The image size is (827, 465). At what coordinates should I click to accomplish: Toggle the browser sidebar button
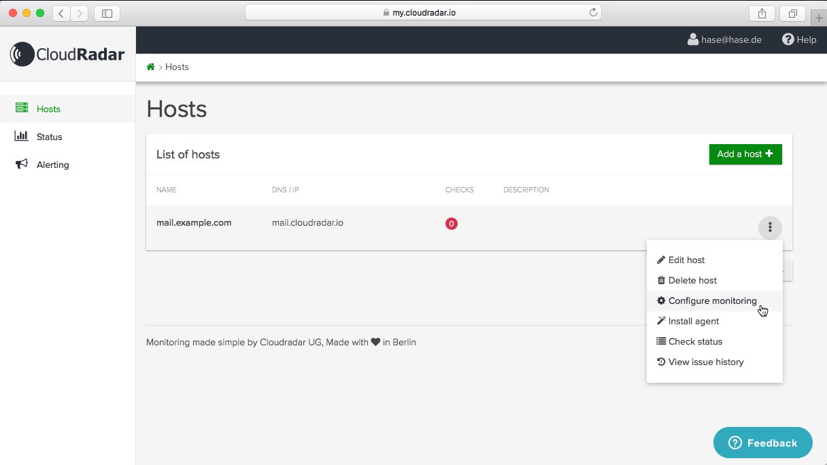tap(107, 13)
